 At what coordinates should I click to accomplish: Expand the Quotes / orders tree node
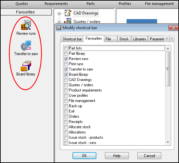[x=59, y=22]
